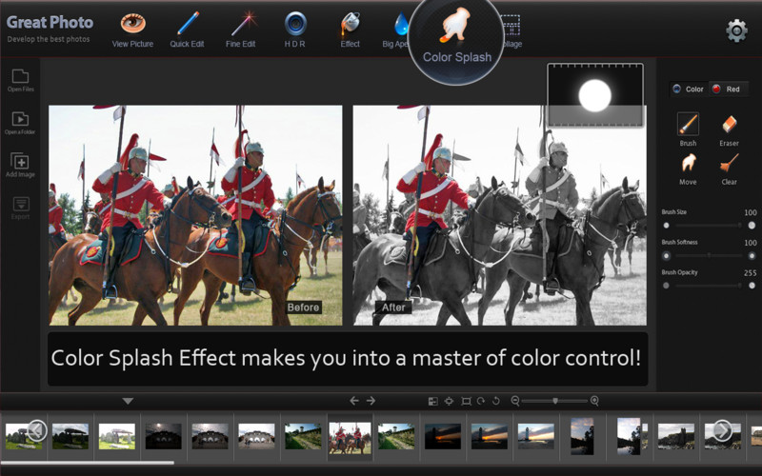Zoom out with the minus magnifier
This screenshot has height=476, width=762.
point(515,401)
